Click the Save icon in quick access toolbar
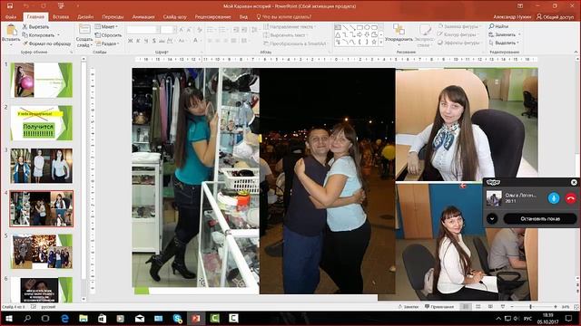This screenshot has height=326, width=581. tap(10, 6)
